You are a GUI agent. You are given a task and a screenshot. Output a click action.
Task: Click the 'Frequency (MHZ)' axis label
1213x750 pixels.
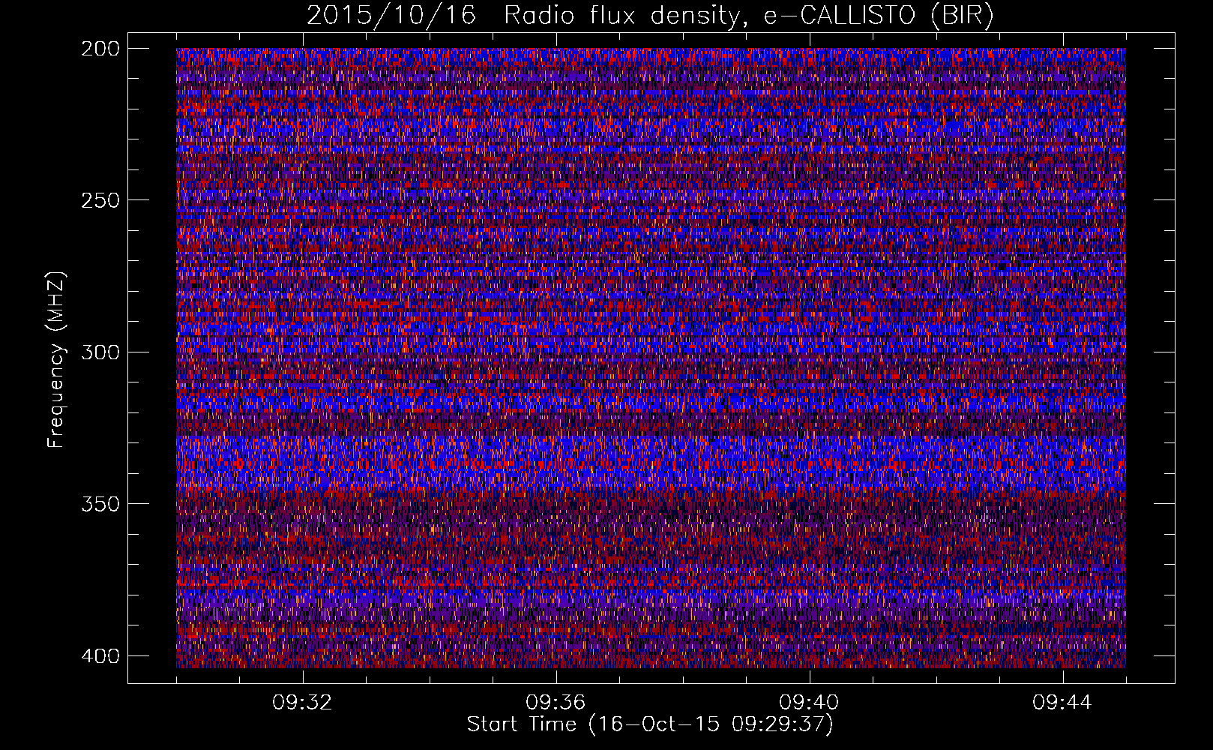click(x=56, y=360)
